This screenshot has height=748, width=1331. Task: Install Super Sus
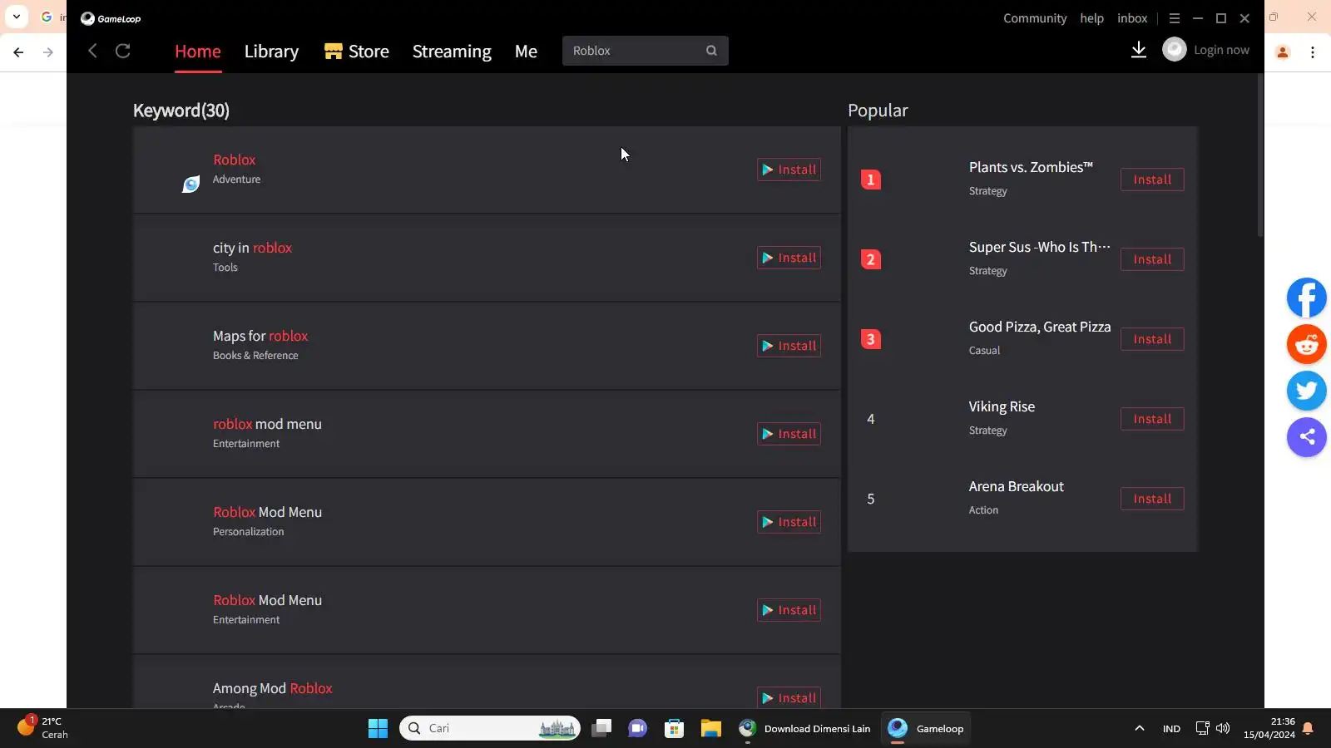click(1152, 259)
